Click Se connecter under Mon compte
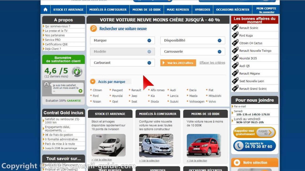Viewport: 305px width, 171px height. click(x=267, y=12)
